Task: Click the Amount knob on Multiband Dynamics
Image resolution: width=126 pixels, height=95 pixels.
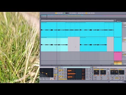Action: coord(91,78)
